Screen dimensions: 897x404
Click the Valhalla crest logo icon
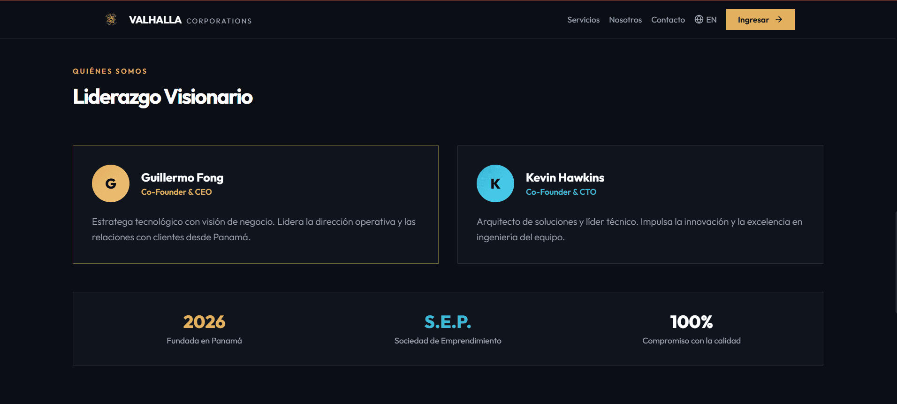111,19
